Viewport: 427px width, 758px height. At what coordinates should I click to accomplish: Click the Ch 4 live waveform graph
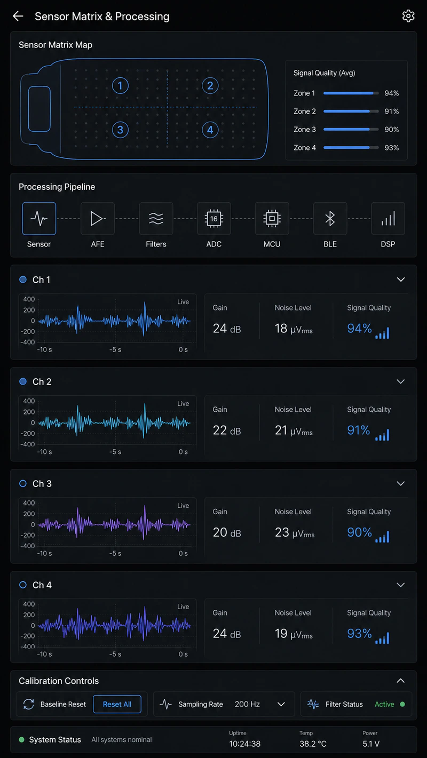(107, 628)
